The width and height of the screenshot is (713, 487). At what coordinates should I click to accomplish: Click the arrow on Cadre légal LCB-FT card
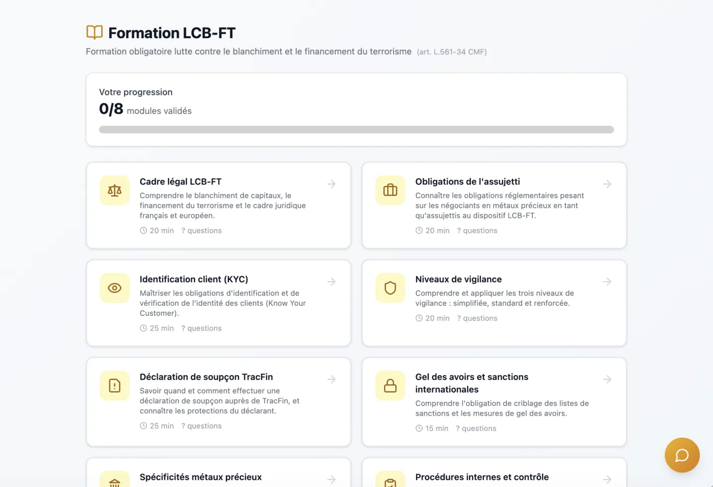pyautogui.click(x=332, y=184)
